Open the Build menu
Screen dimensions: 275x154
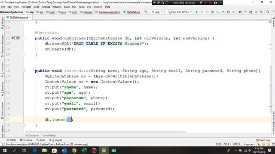click(67, 7)
